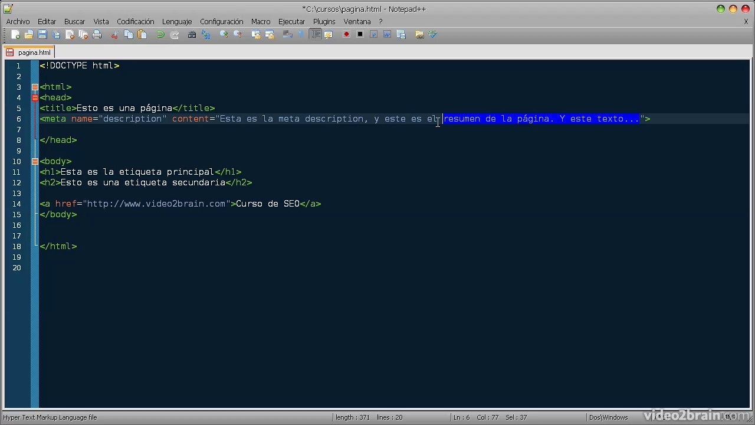Open the ? help menu
755x425 pixels.
coord(380,22)
